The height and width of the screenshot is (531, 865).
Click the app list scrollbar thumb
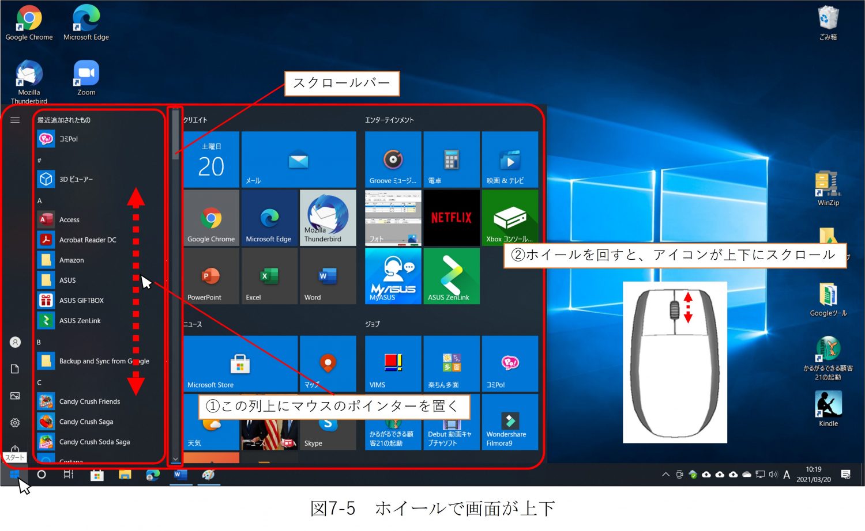tap(175, 134)
